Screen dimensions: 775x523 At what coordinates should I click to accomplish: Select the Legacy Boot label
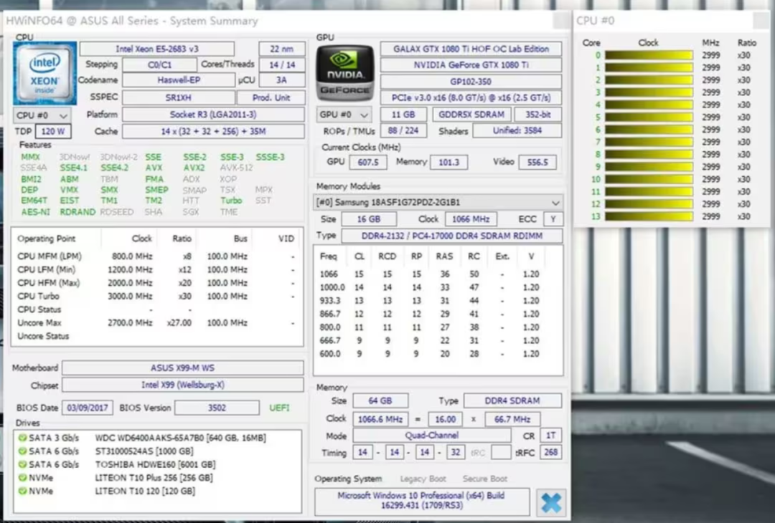[x=422, y=479]
